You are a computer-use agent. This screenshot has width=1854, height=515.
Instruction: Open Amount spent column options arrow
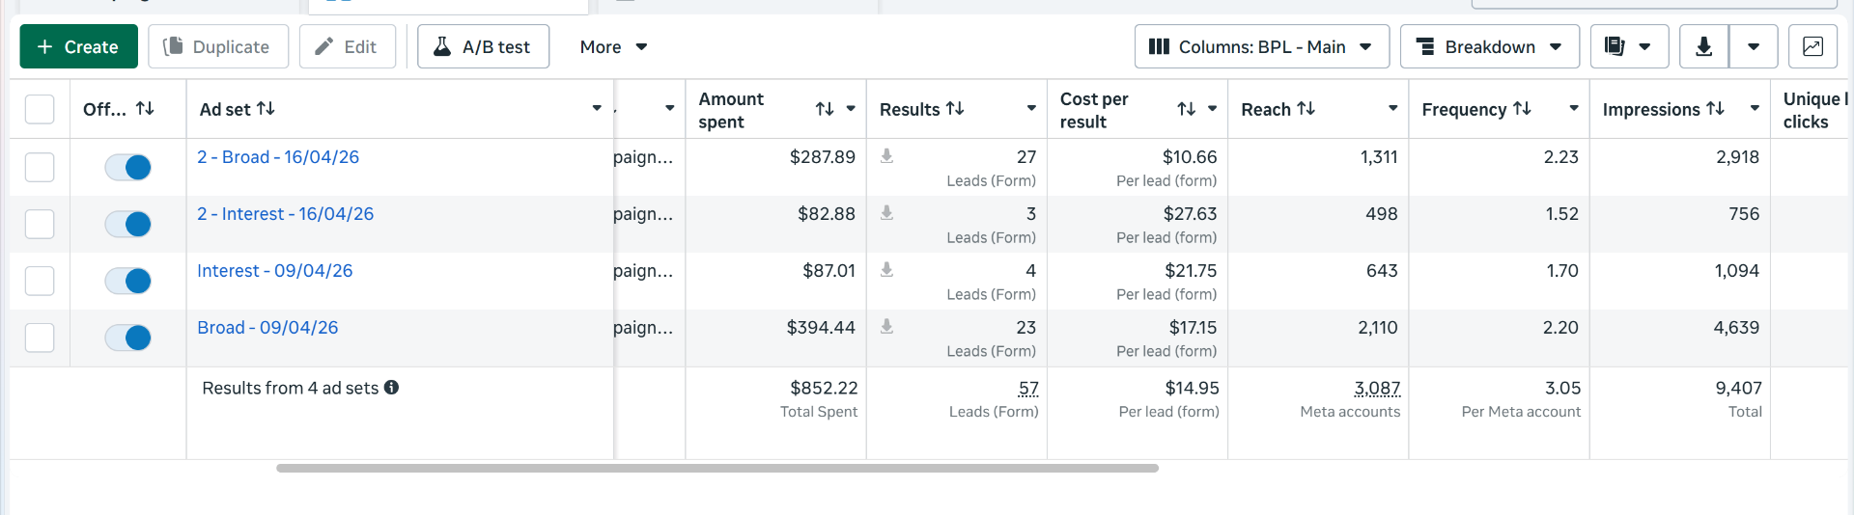click(851, 109)
